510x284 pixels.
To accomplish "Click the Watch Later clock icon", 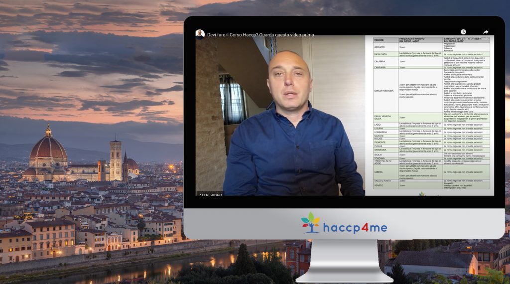I will pos(463,32).
